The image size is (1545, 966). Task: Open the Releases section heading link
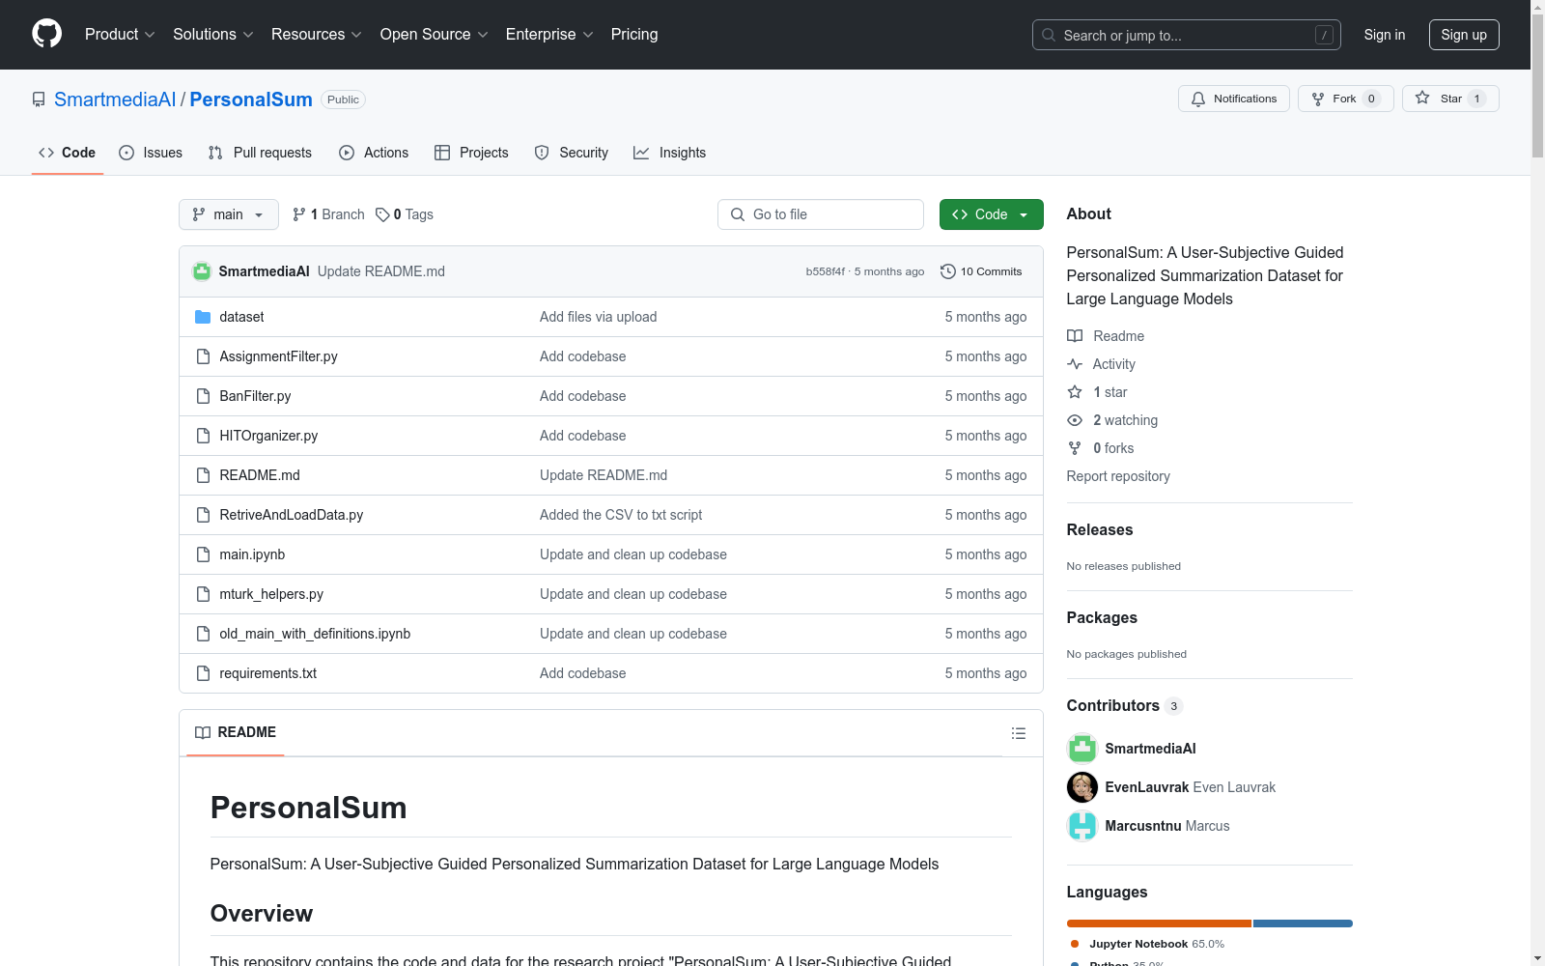[1100, 529]
